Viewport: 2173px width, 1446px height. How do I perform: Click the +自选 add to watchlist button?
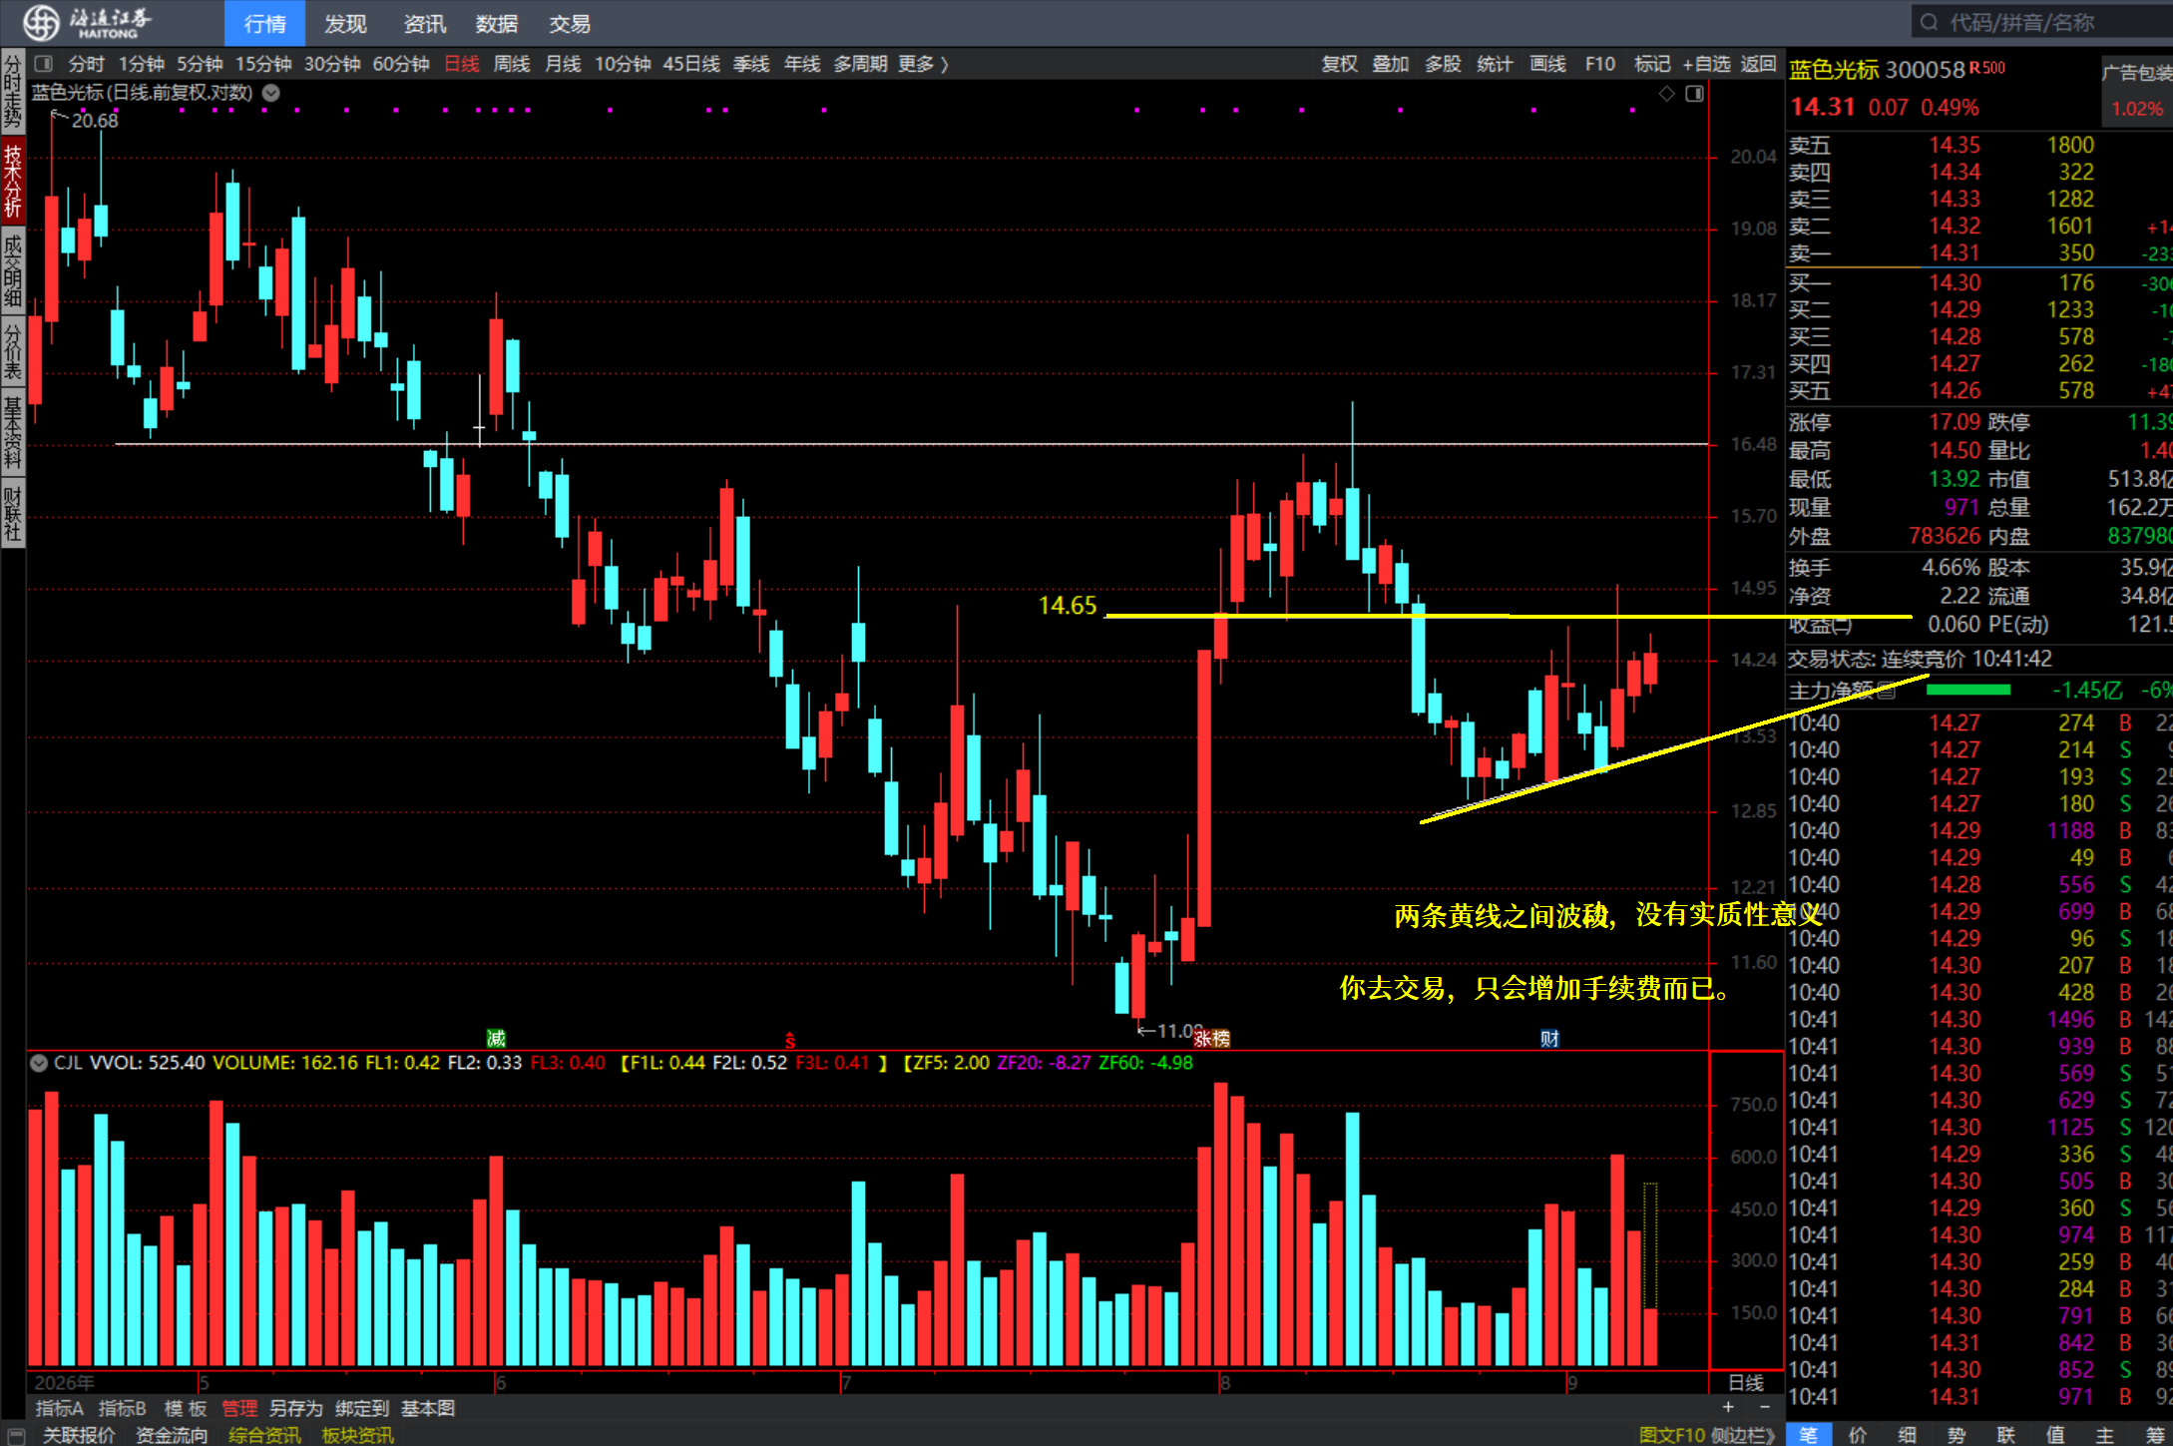click(1706, 64)
